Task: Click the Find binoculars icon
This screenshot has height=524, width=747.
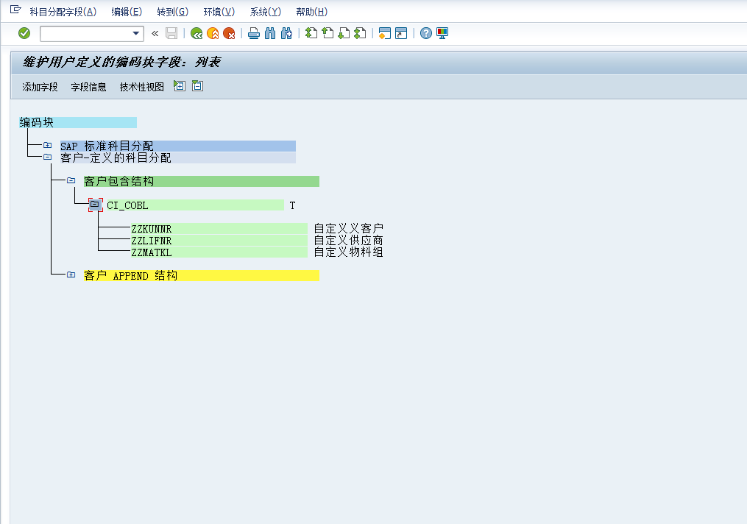Action: pyautogui.click(x=269, y=33)
